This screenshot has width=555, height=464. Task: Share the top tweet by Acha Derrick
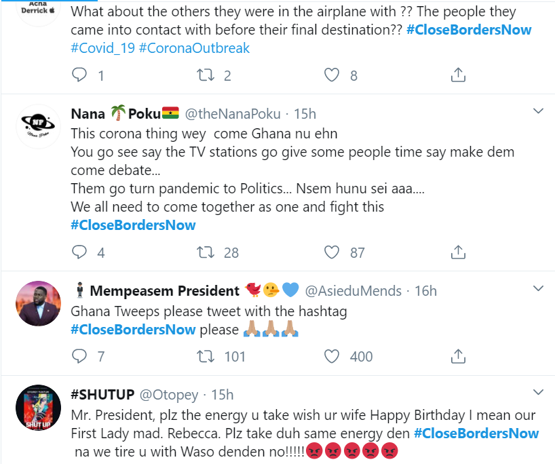(458, 75)
